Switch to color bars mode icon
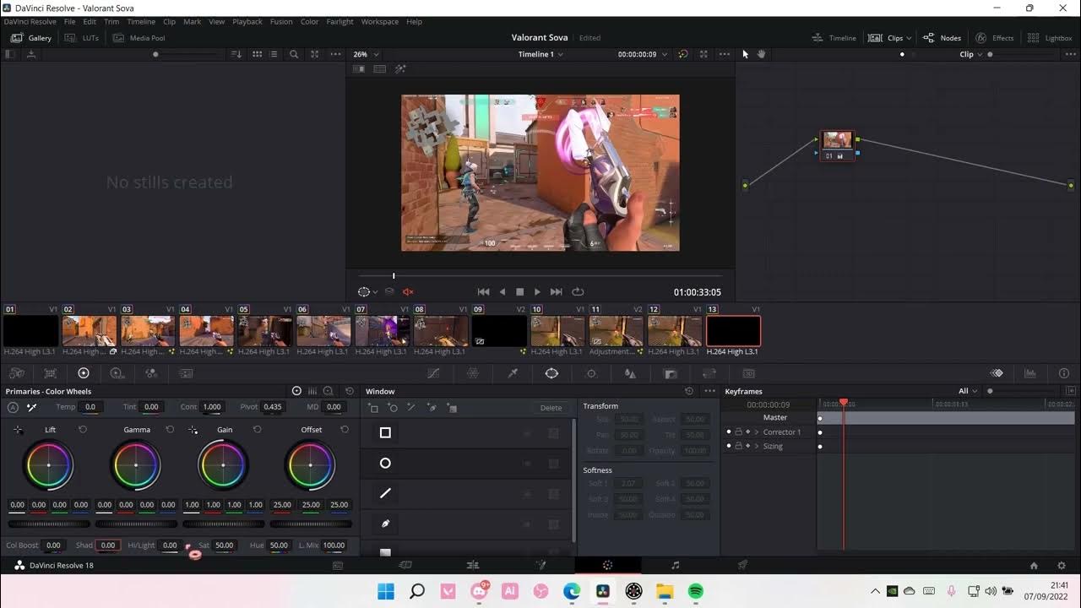The width and height of the screenshot is (1081, 608). click(x=312, y=391)
